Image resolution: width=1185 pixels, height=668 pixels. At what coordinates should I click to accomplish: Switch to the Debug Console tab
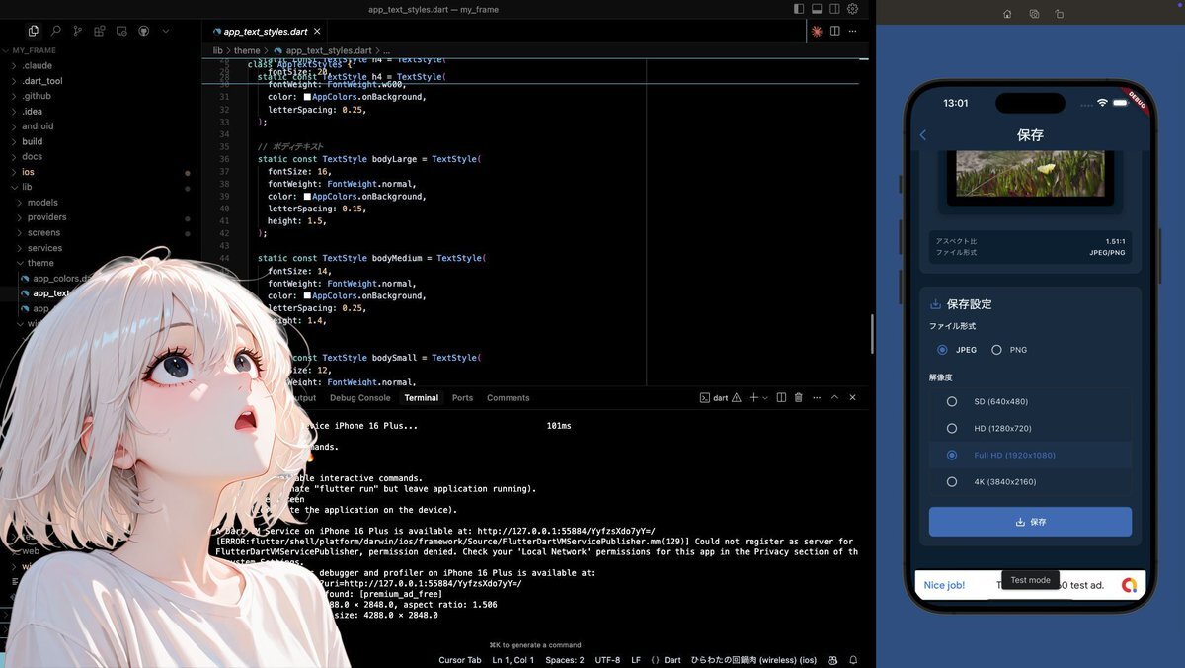(x=360, y=398)
